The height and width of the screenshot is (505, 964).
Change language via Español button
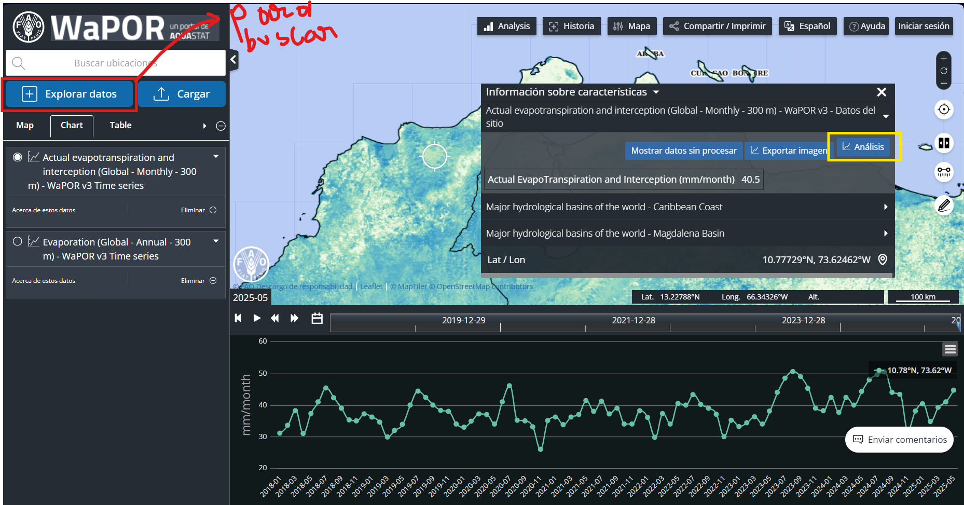807,26
